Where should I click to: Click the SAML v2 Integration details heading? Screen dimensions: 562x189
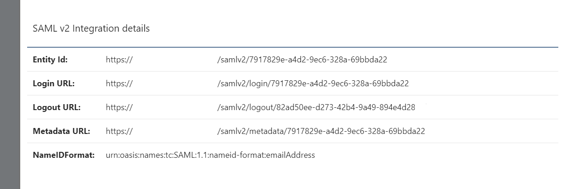(91, 28)
